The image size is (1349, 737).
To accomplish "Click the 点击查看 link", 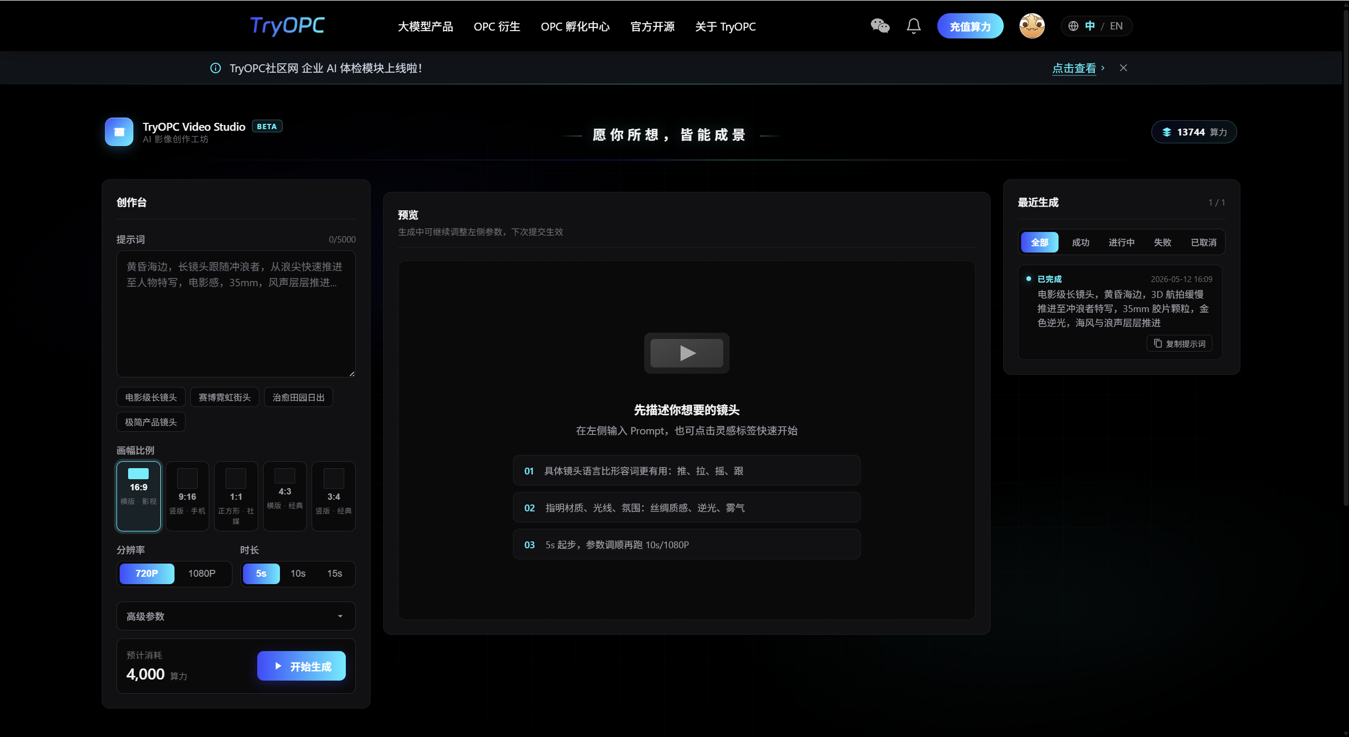I will tap(1074, 68).
